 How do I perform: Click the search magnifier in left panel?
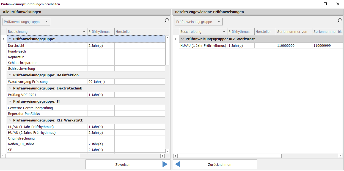(x=166, y=20)
